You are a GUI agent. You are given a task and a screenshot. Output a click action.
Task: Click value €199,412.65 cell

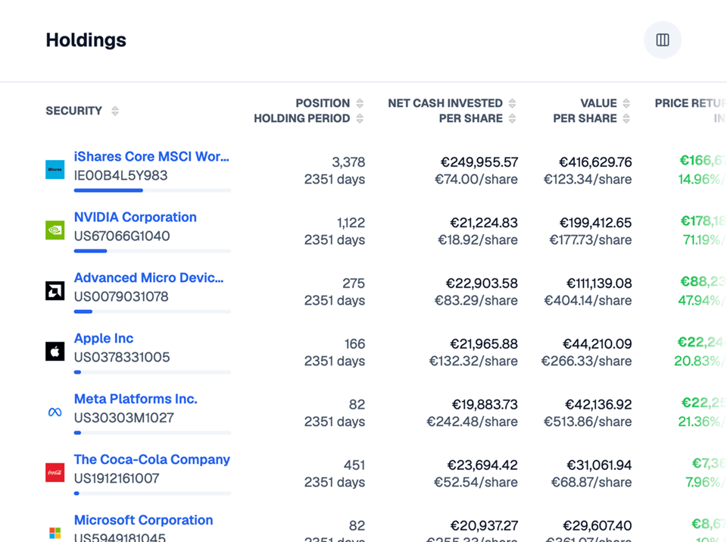coord(595,223)
